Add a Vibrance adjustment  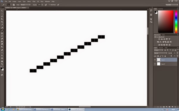pyautogui.click(x=169, y=39)
